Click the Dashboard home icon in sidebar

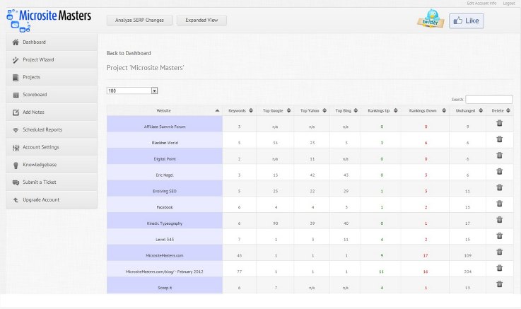click(16, 42)
